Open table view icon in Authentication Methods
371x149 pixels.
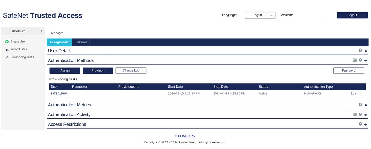pyautogui.click(x=355, y=60)
